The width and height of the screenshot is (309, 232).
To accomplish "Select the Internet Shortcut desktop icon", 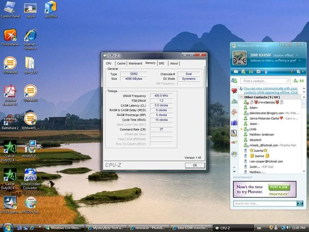I will coord(31,39).
